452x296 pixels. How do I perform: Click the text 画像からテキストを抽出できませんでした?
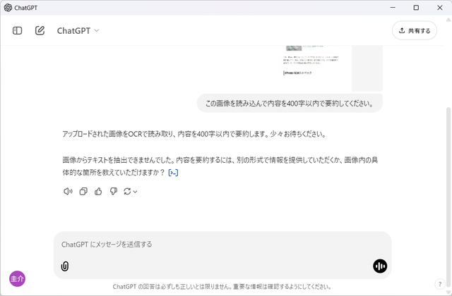118,160
